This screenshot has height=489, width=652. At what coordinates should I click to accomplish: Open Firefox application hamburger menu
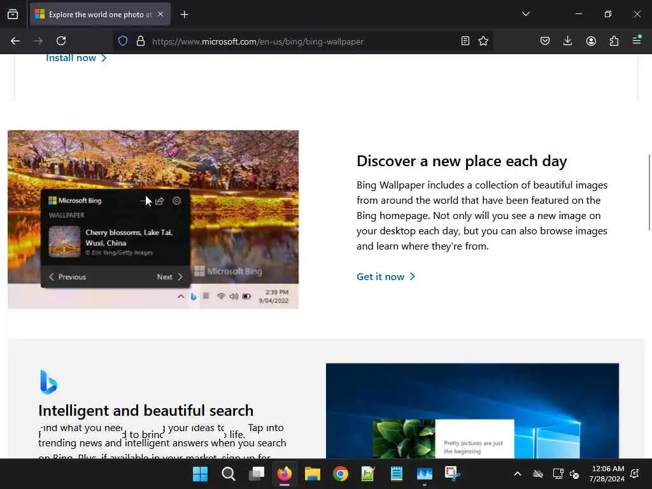(x=637, y=40)
